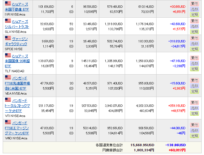Select the VTI NYSE Arca ticker text

pyautogui.click(x=15, y=116)
